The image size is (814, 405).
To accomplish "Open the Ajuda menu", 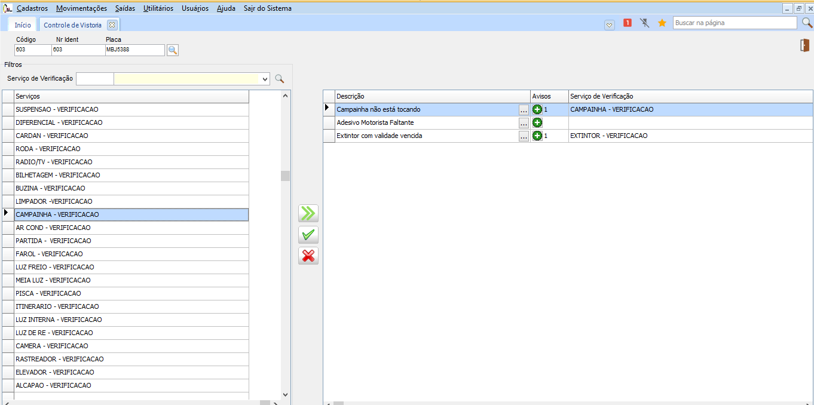I will (x=226, y=8).
